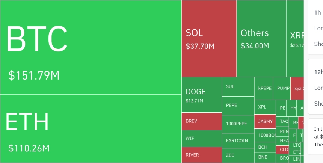Click the XPL tile
The height and width of the screenshot is (163, 323).
265,107
